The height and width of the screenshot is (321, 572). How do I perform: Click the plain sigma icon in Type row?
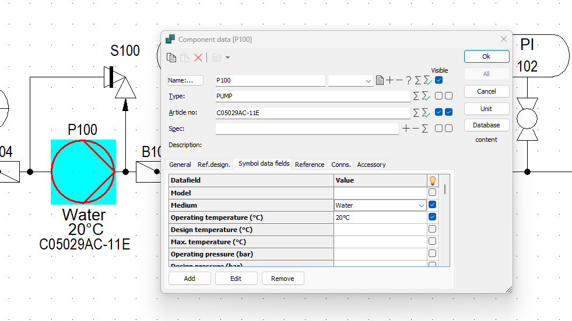pyautogui.click(x=416, y=96)
